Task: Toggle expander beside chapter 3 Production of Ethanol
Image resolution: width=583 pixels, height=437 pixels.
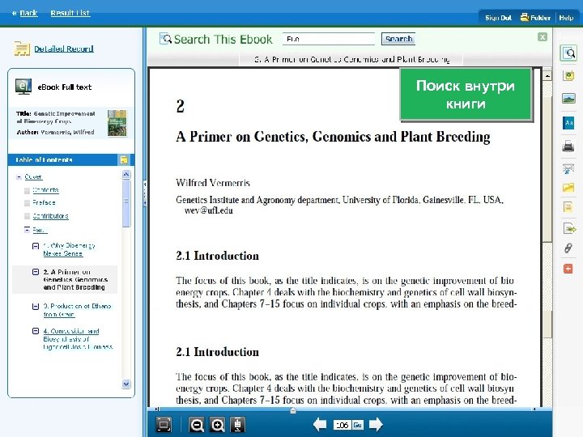Action: 36,307
